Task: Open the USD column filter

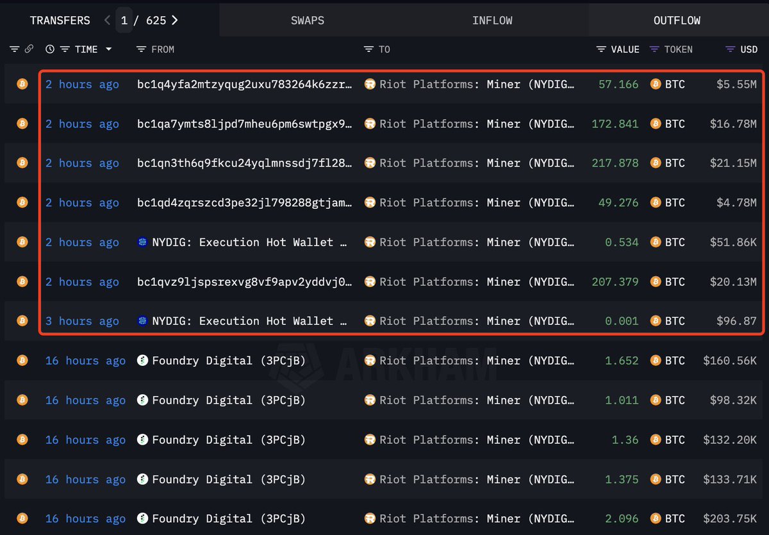Action: click(730, 49)
